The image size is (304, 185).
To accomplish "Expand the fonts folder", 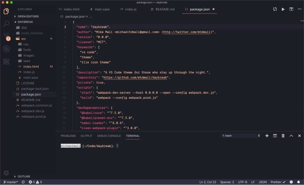I will point(27,50).
